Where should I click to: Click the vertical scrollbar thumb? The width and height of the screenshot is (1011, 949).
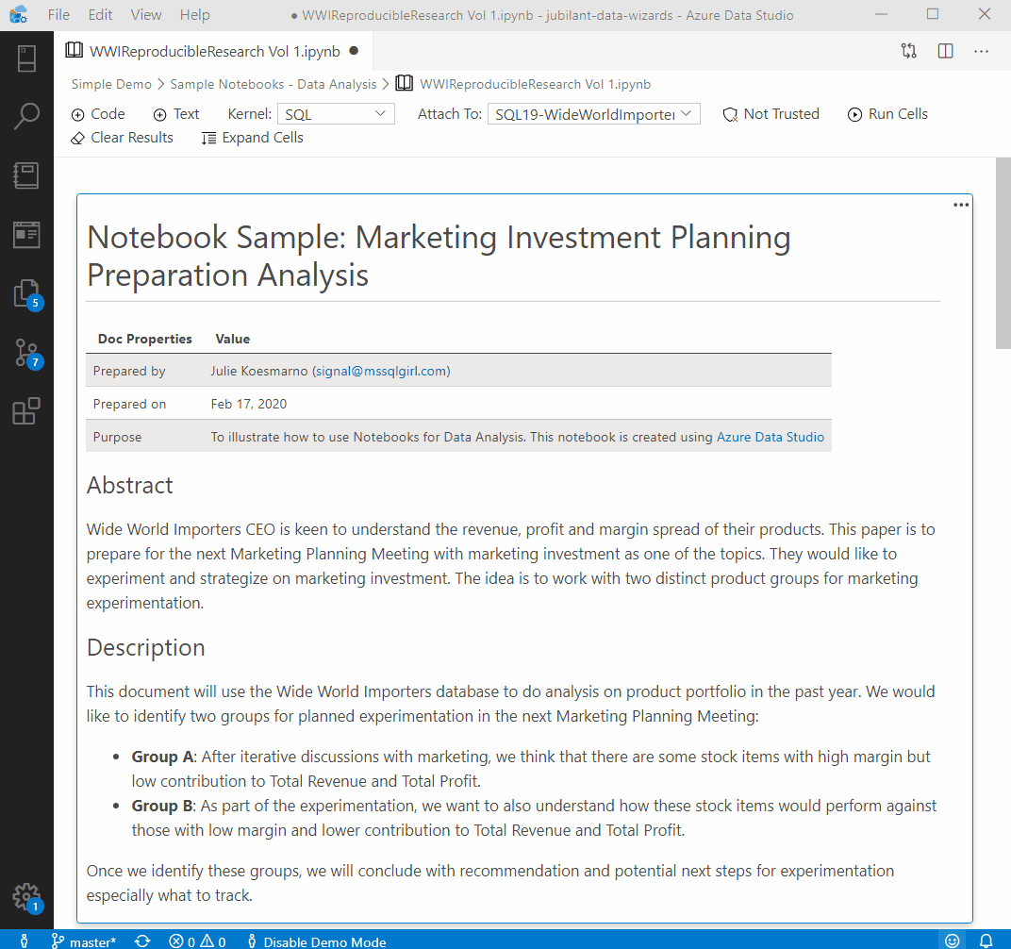tap(1003, 253)
